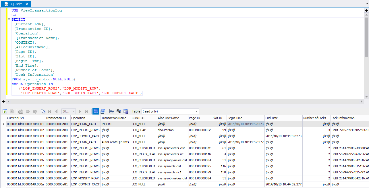369x188 pixels.
Task: Click the table layout icon beside card view
Action: pos(112,111)
